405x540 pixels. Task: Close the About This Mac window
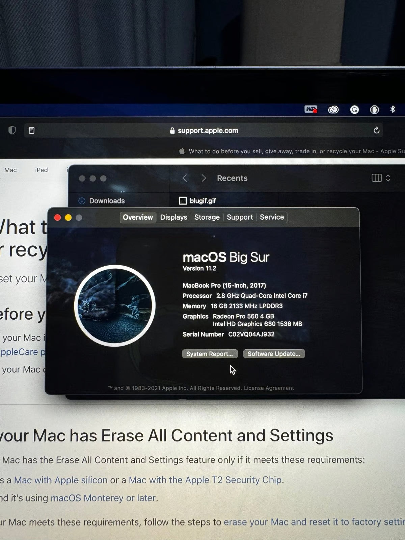point(58,218)
